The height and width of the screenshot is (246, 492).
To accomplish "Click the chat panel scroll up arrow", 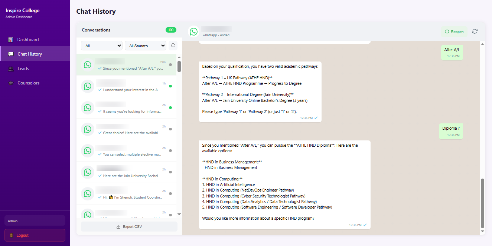I will [x=483, y=44].
